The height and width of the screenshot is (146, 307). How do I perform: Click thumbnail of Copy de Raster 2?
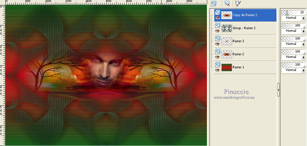point(227,15)
